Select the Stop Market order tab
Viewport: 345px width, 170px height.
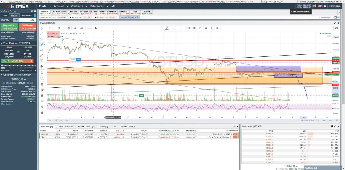pos(26,15)
